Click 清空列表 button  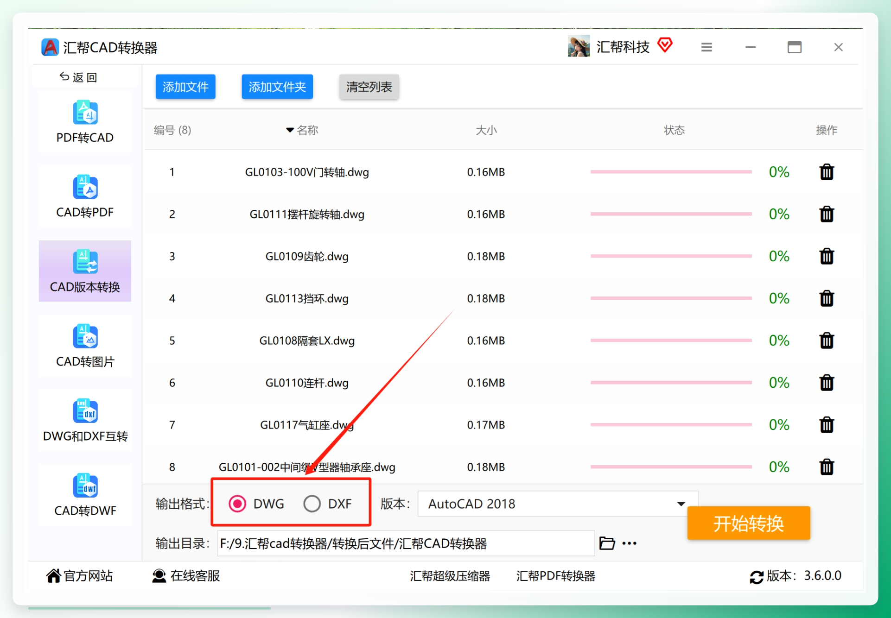coord(369,87)
